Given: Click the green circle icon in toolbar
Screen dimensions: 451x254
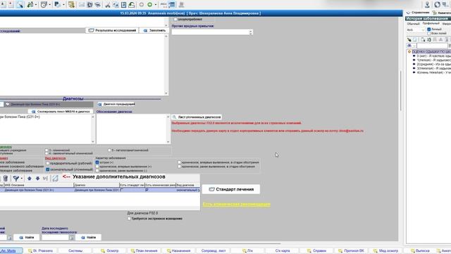Looking at the screenshot, I should pyautogui.click(x=149, y=5).
